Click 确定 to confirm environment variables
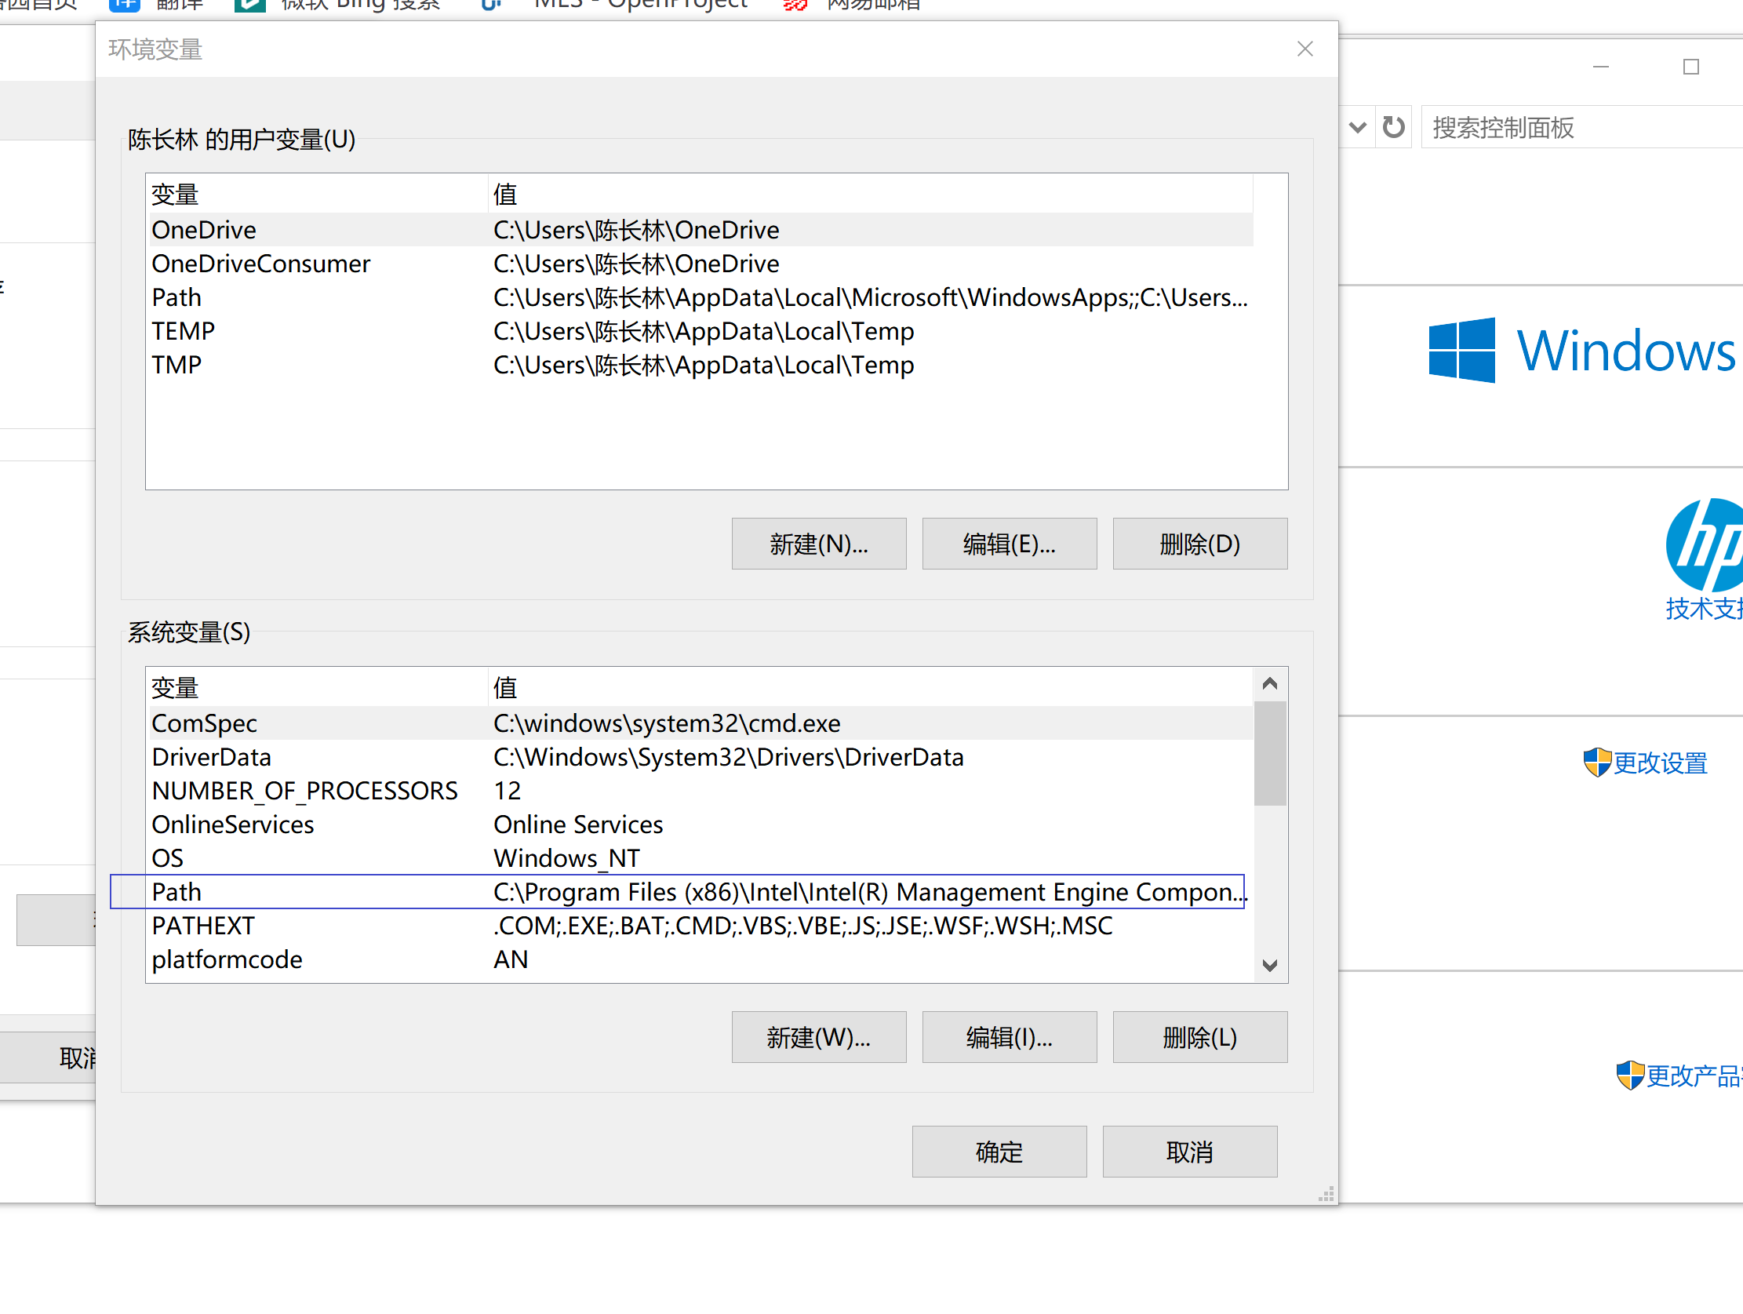Screen dimensions: 1743x1314 pos(999,1151)
